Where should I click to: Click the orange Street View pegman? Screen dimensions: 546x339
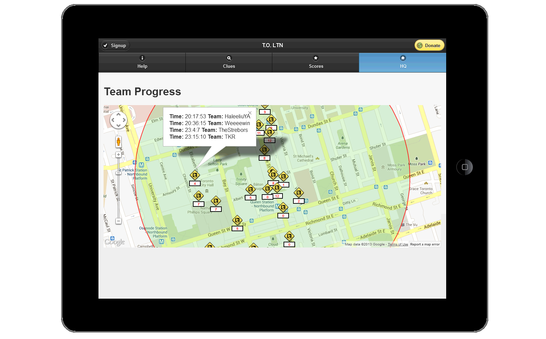point(119,142)
